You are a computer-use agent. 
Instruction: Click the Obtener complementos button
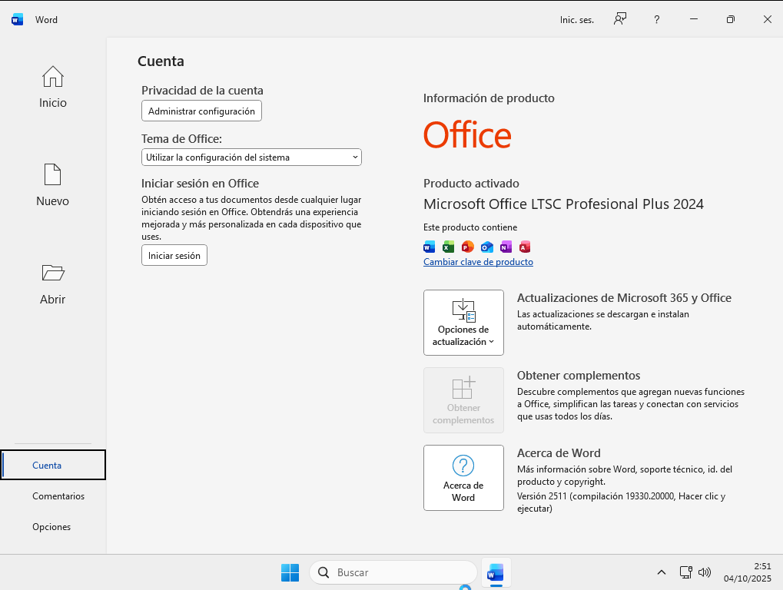[x=463, y=400]
